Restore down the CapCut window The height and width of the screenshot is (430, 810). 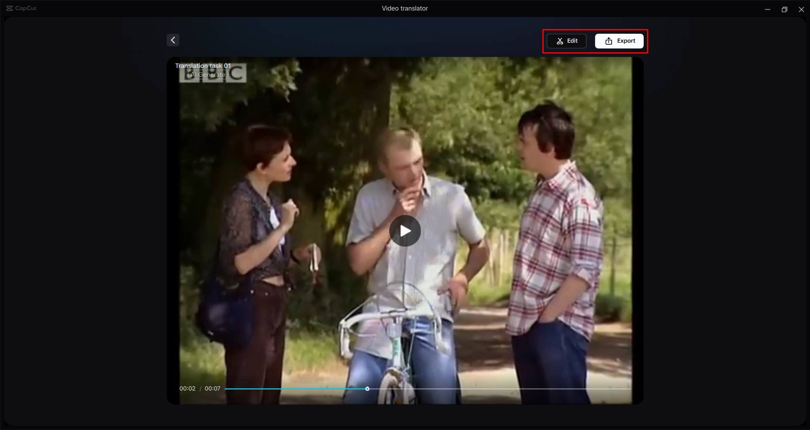(x=785, y=9)
